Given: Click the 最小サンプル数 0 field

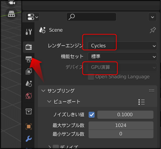Looking at the screenshot, I should click(121, 134).
